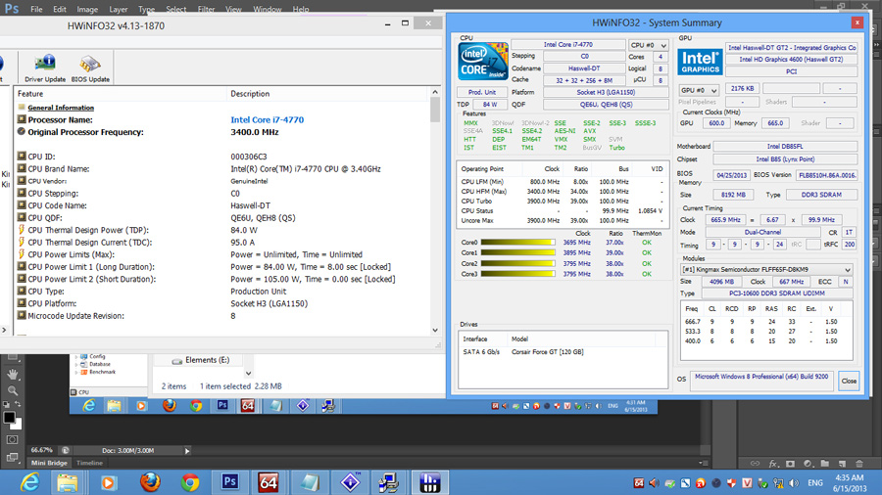
Task: Create new fill or adjustment layer
Action: coord(808,464)
